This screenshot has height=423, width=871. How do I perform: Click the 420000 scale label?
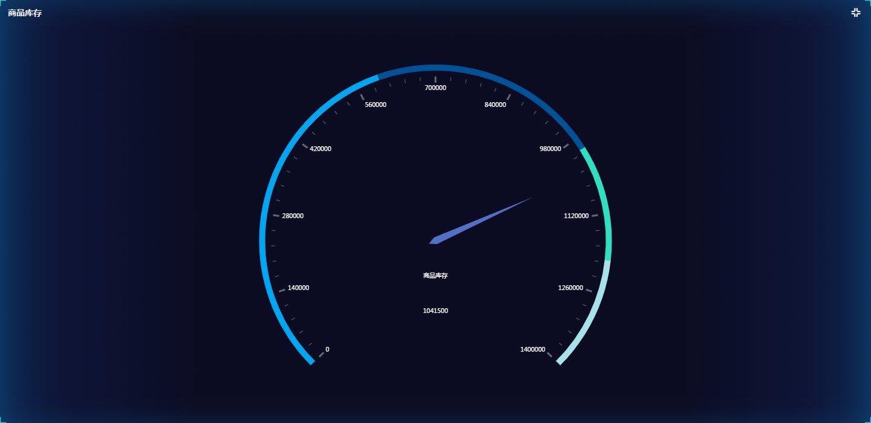320,149
